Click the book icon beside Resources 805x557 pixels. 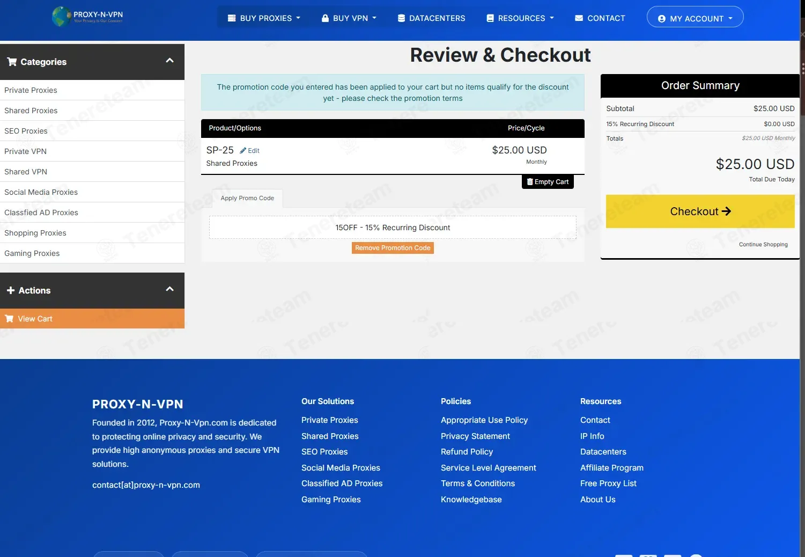490,18
